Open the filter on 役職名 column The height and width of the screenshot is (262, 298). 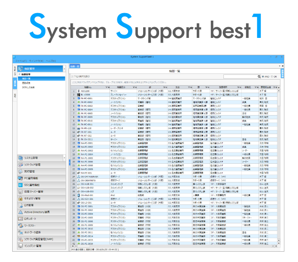coord(256,87)
